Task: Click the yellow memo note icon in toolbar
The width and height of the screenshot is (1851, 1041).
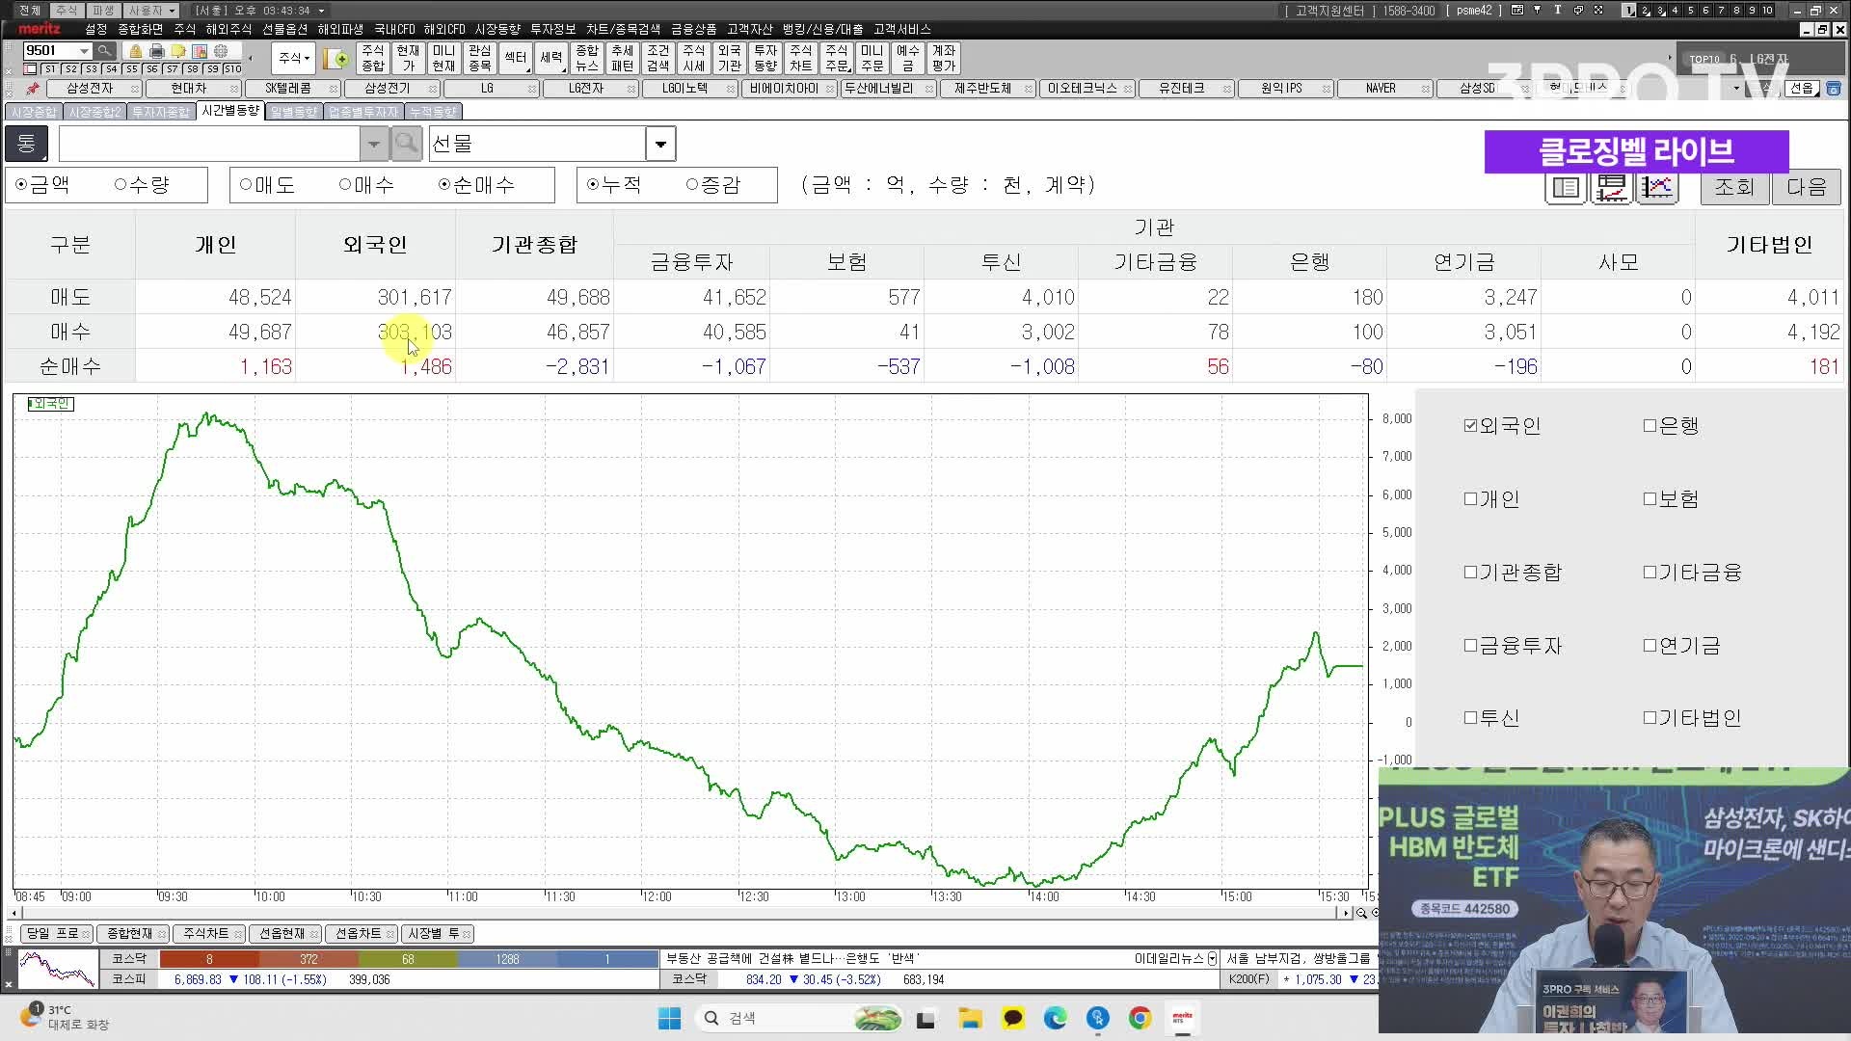Action: 178,51
